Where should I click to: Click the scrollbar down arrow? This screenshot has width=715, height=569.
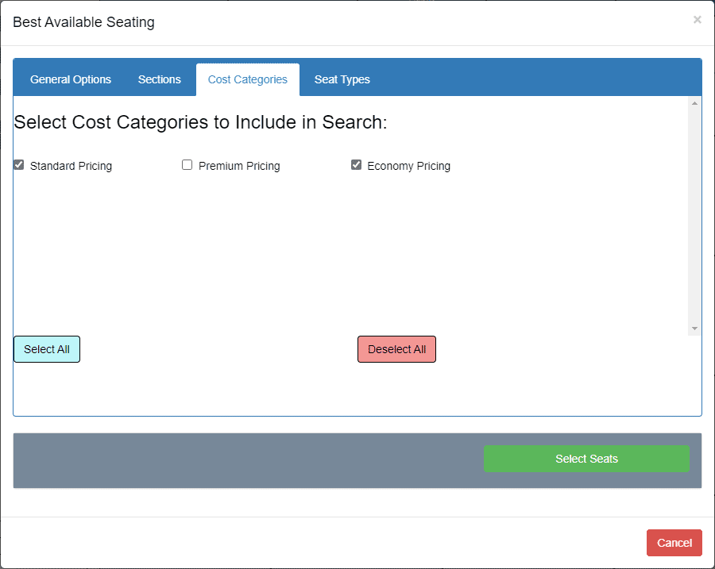click(694, 329)
